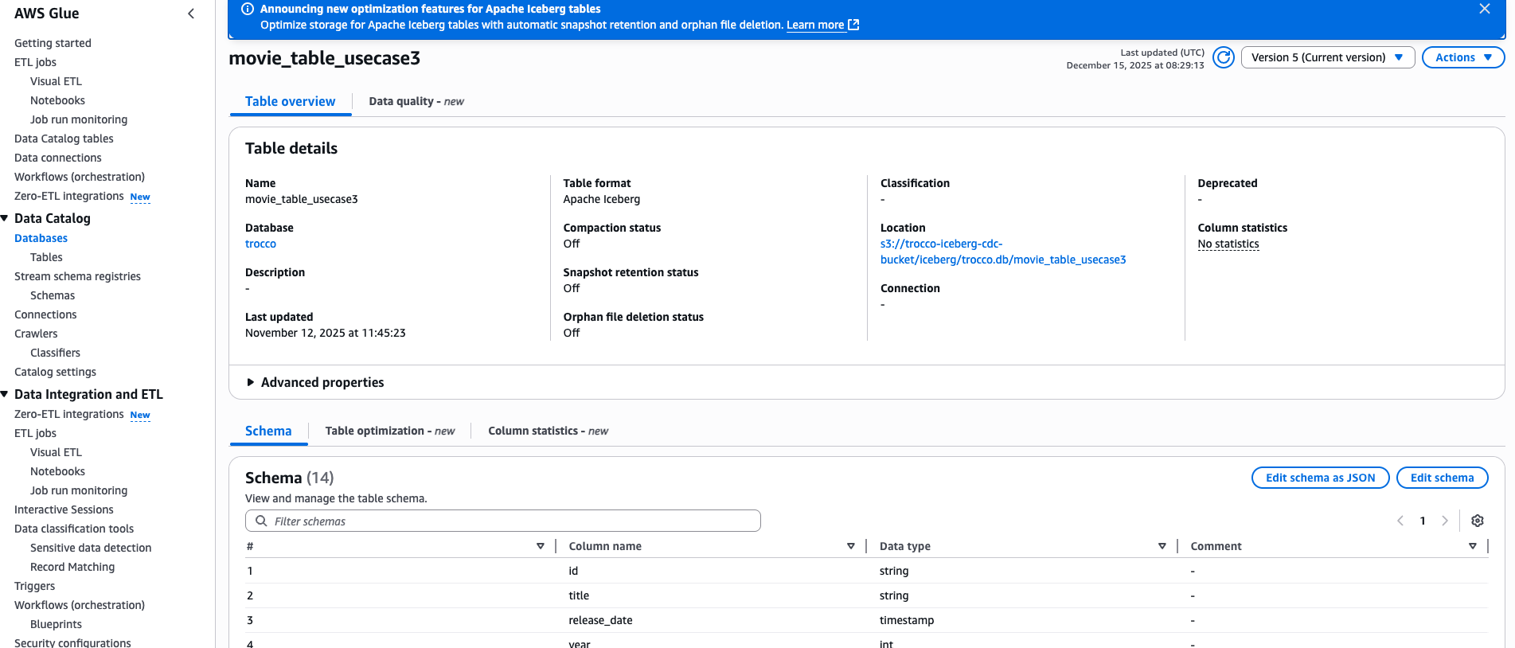The image size is (1515, 648).
Task: Open schema table preferences gear icon
Action: tap(1478, 521)
